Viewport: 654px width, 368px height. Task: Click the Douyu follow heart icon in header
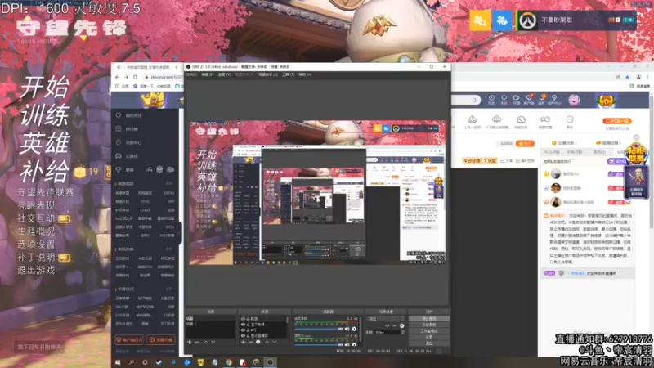coord(504,99)
